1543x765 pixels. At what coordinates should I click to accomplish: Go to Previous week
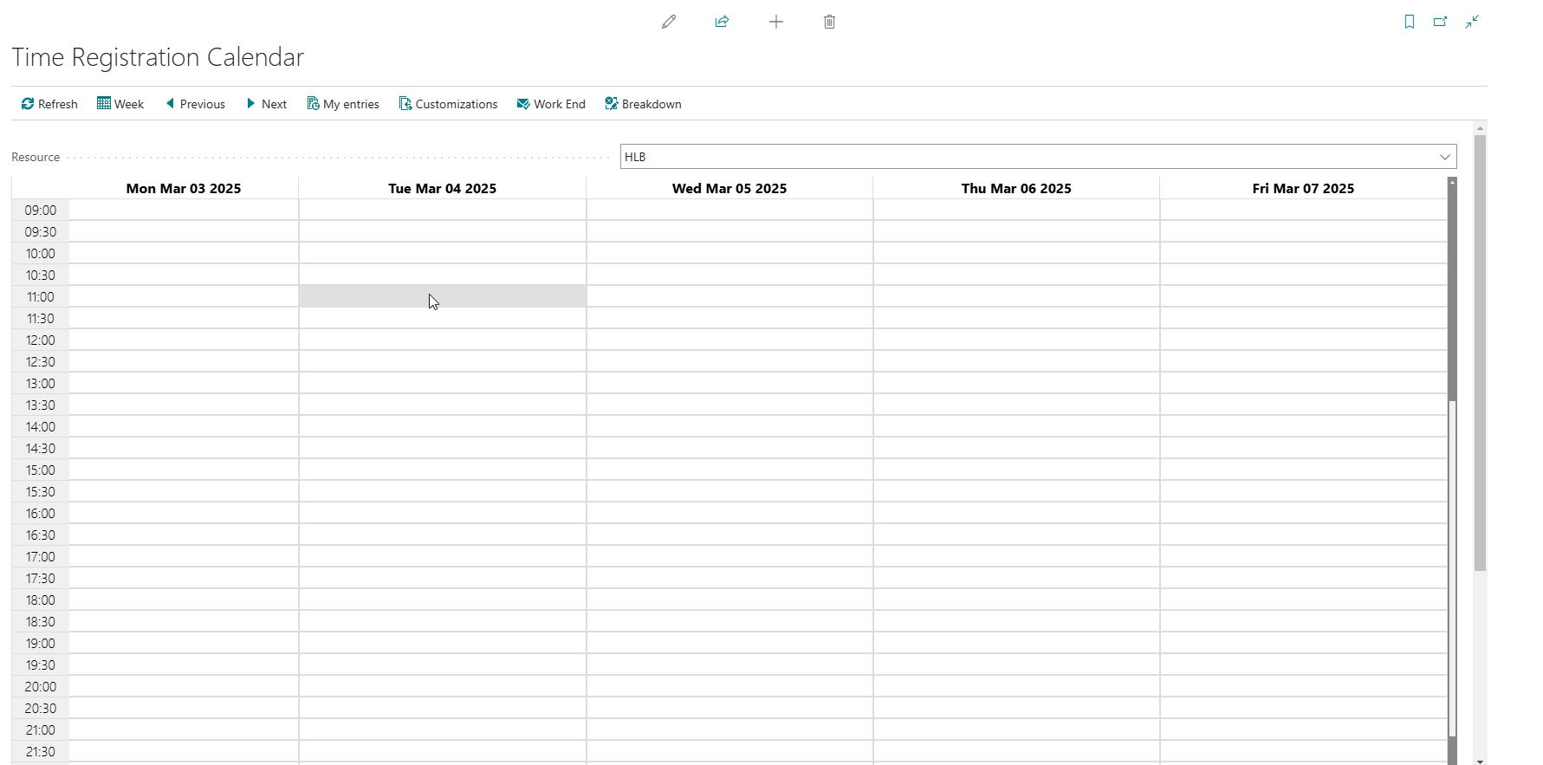coord(195,104)
